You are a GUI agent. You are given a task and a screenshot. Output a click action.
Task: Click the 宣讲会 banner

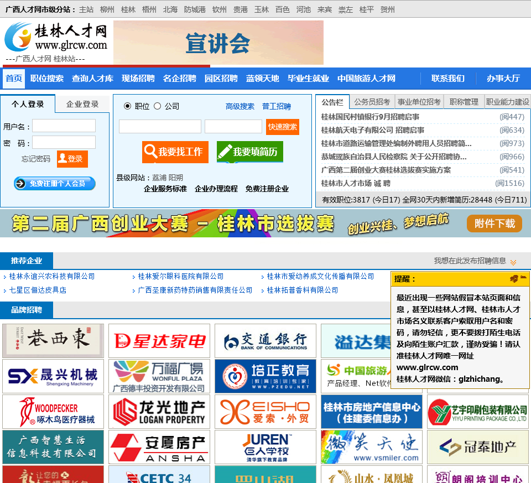point(218,43)
